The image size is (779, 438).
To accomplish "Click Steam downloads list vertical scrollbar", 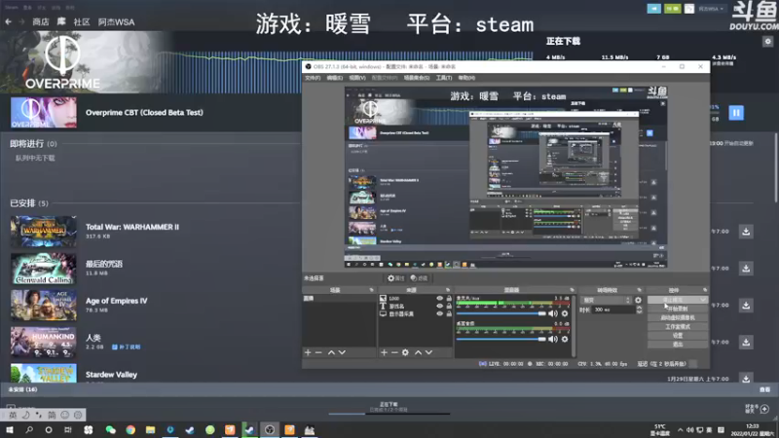I will tap(776, 166).
